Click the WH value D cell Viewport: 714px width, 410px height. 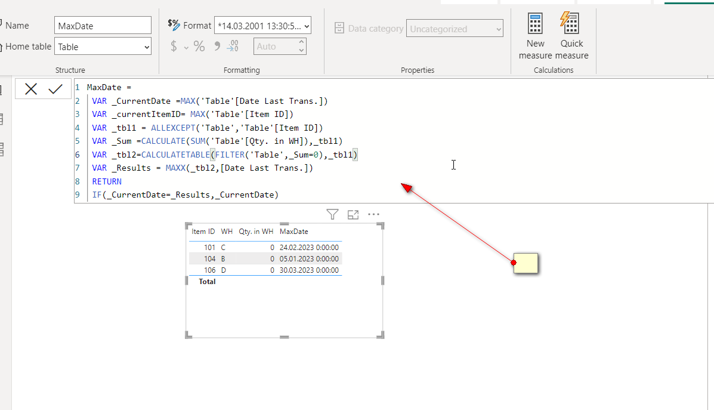click(223, 270)
